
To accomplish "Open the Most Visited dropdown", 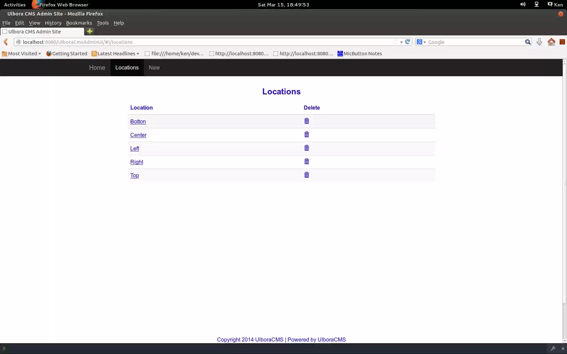I will pyautogui.click(x=21, y=53).
